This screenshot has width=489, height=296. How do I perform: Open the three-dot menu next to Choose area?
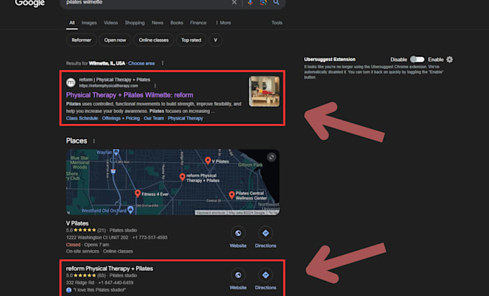(x=163, y=63)
